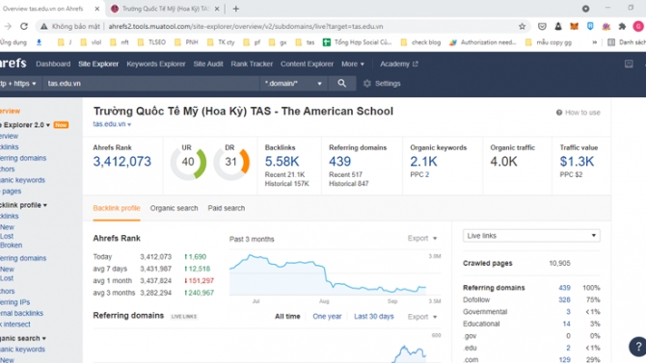Open Content Explorer
The width and height of the screenshot is (646, 363).
(x=307, y=64)
